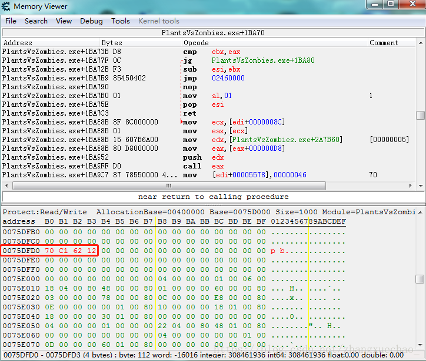
Task: Click the ASCII 'p b' text in row 0075DFD0
Action: point(277,251)
